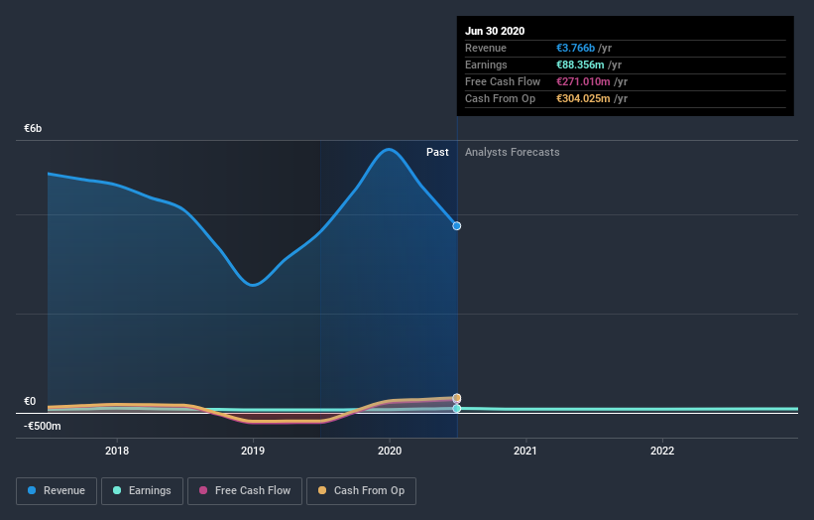The height and width of the screenshot is (520, 814).
Task: Select the Revenue data point at Jun 2020
Action: tap(457, 226)
